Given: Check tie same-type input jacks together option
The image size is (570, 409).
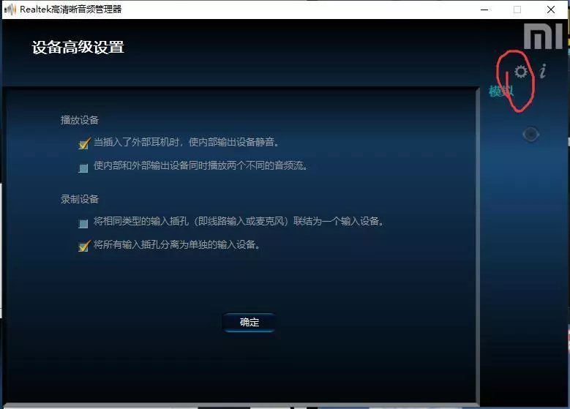Looking at the screenshot, I should coord(83,223).
